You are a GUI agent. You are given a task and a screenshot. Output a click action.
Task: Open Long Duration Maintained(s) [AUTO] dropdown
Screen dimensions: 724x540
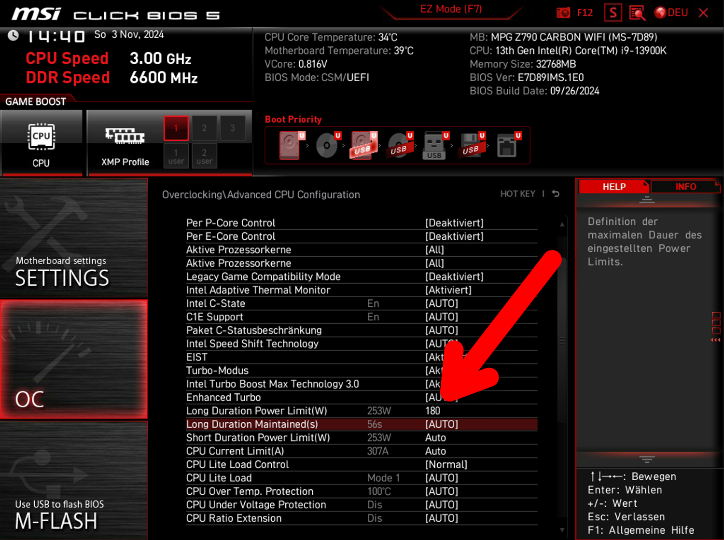click(x=442, y=424)
